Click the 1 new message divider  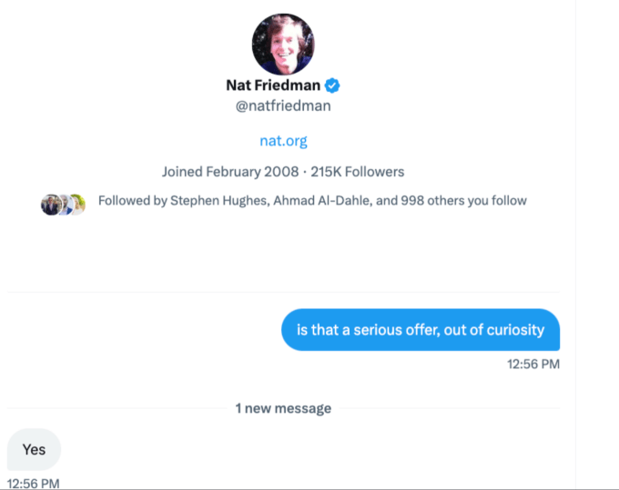pyautogui.click(x=283, y=408)
